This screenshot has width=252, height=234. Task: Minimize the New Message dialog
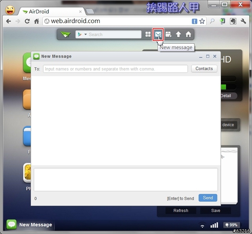(x=200, y=57)
